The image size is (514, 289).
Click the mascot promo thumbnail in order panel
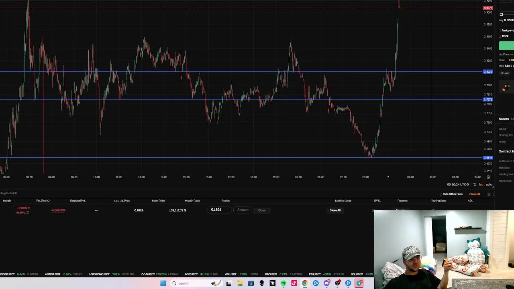coord(506,86)
